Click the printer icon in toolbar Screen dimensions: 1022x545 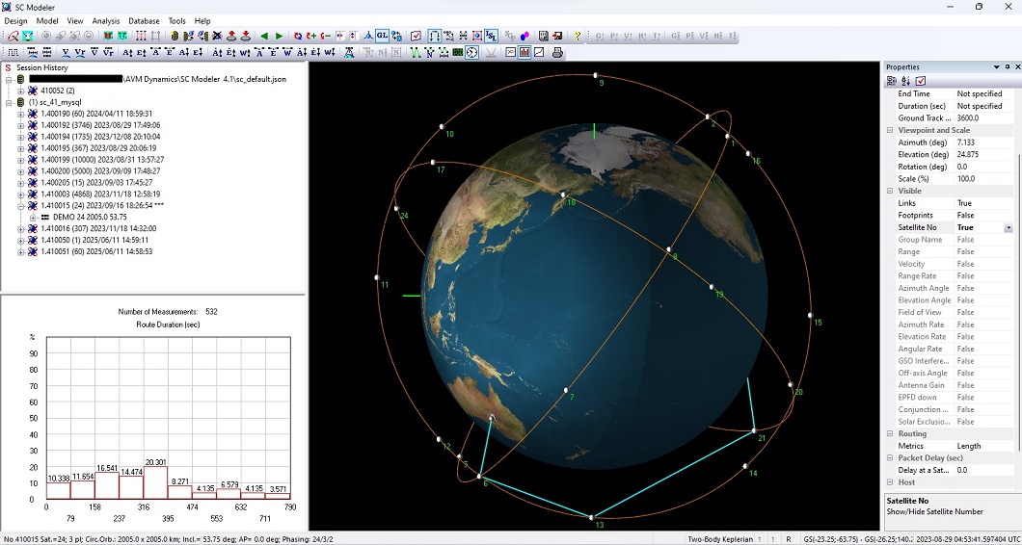[557, 52]
